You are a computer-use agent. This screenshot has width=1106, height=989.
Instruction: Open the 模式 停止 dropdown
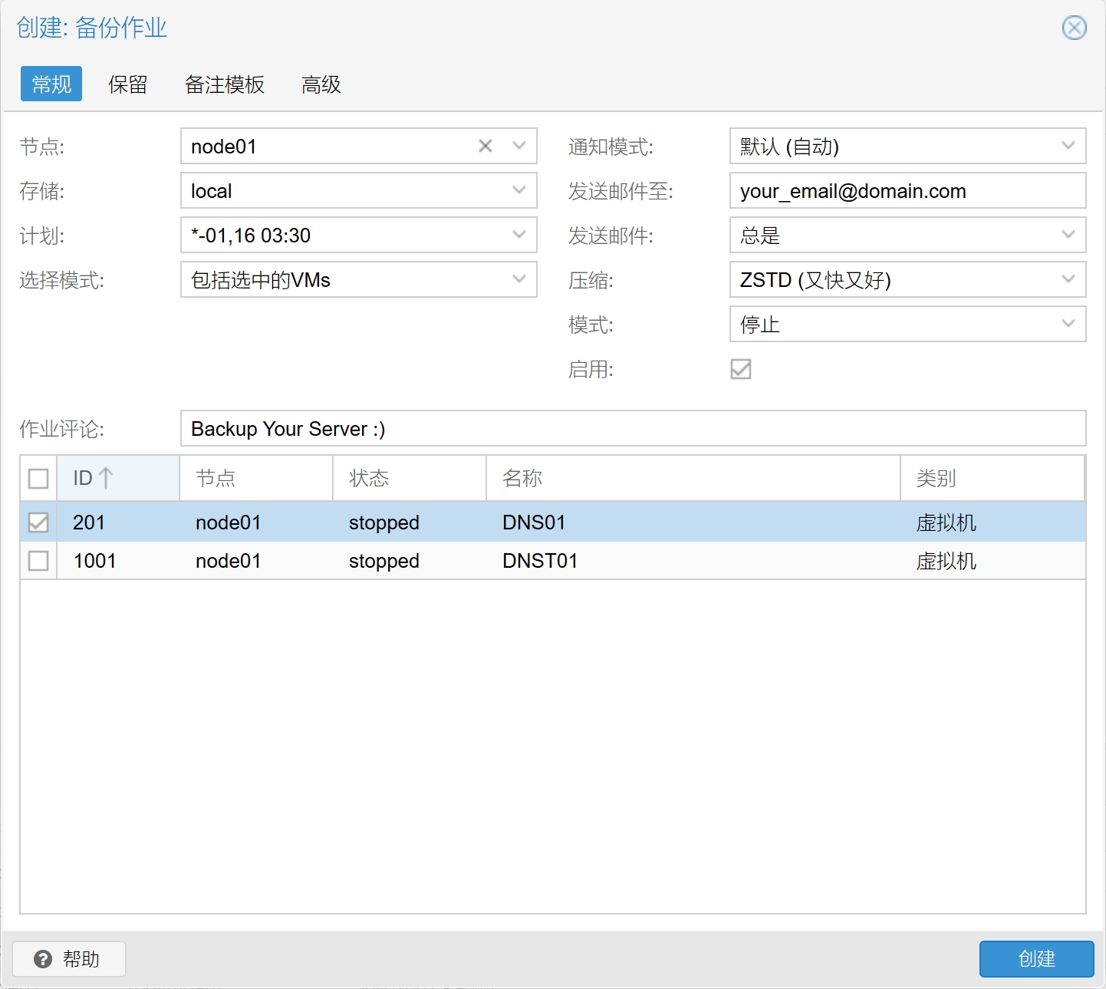tap(1068, 324)
